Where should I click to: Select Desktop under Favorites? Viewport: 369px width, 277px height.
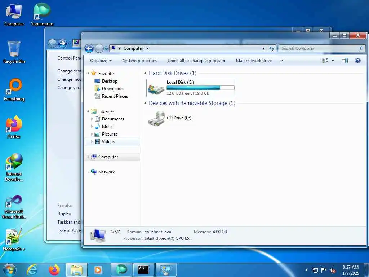point(110,81)
